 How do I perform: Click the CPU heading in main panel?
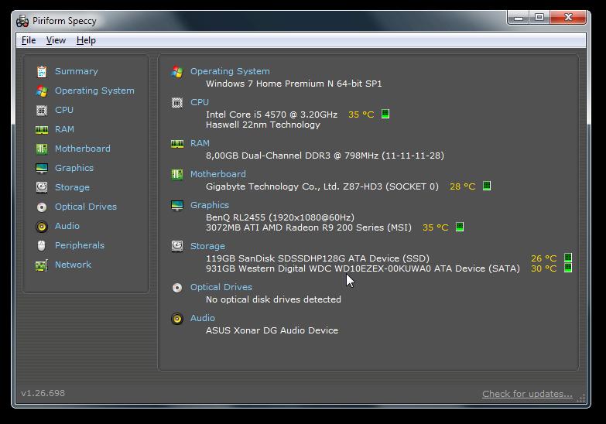(200, 102)
